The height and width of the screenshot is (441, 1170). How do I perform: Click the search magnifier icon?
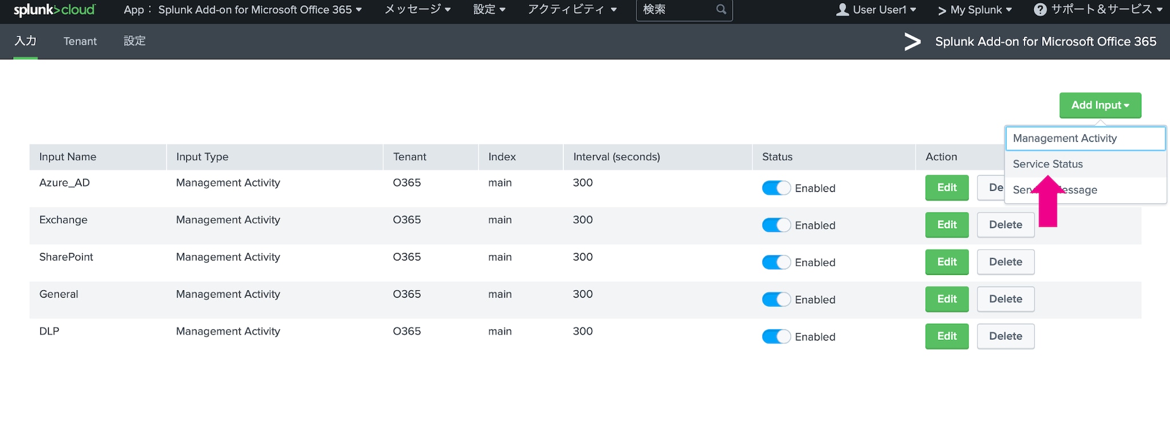pyautogui.click(x=721, y=10)
